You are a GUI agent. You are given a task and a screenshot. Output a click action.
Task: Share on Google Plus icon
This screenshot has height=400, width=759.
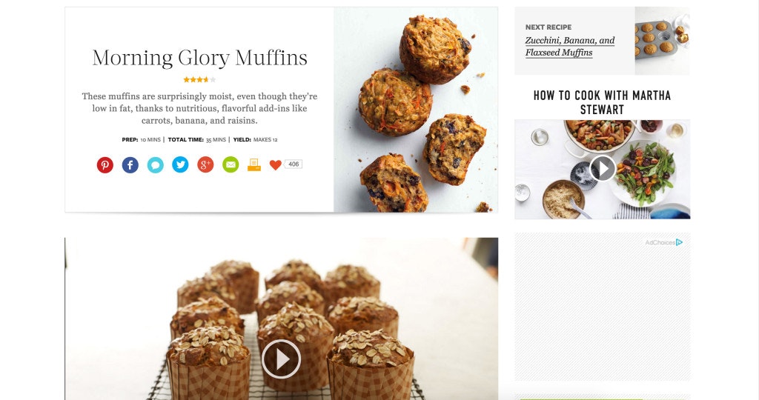tap(206, 165)
